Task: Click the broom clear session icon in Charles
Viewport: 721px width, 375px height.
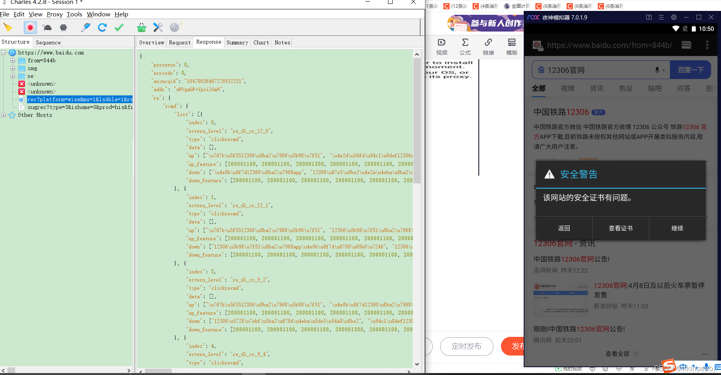Action: (x=8, y=27)
